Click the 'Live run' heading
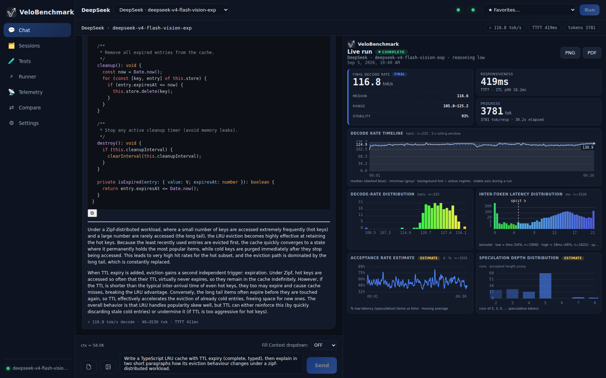Viewport: 606px width, 378px height. tap(360, 52)
